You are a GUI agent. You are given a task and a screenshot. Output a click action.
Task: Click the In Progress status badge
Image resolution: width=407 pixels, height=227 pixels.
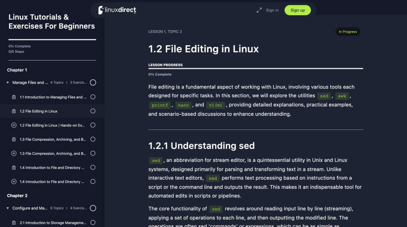347,32
